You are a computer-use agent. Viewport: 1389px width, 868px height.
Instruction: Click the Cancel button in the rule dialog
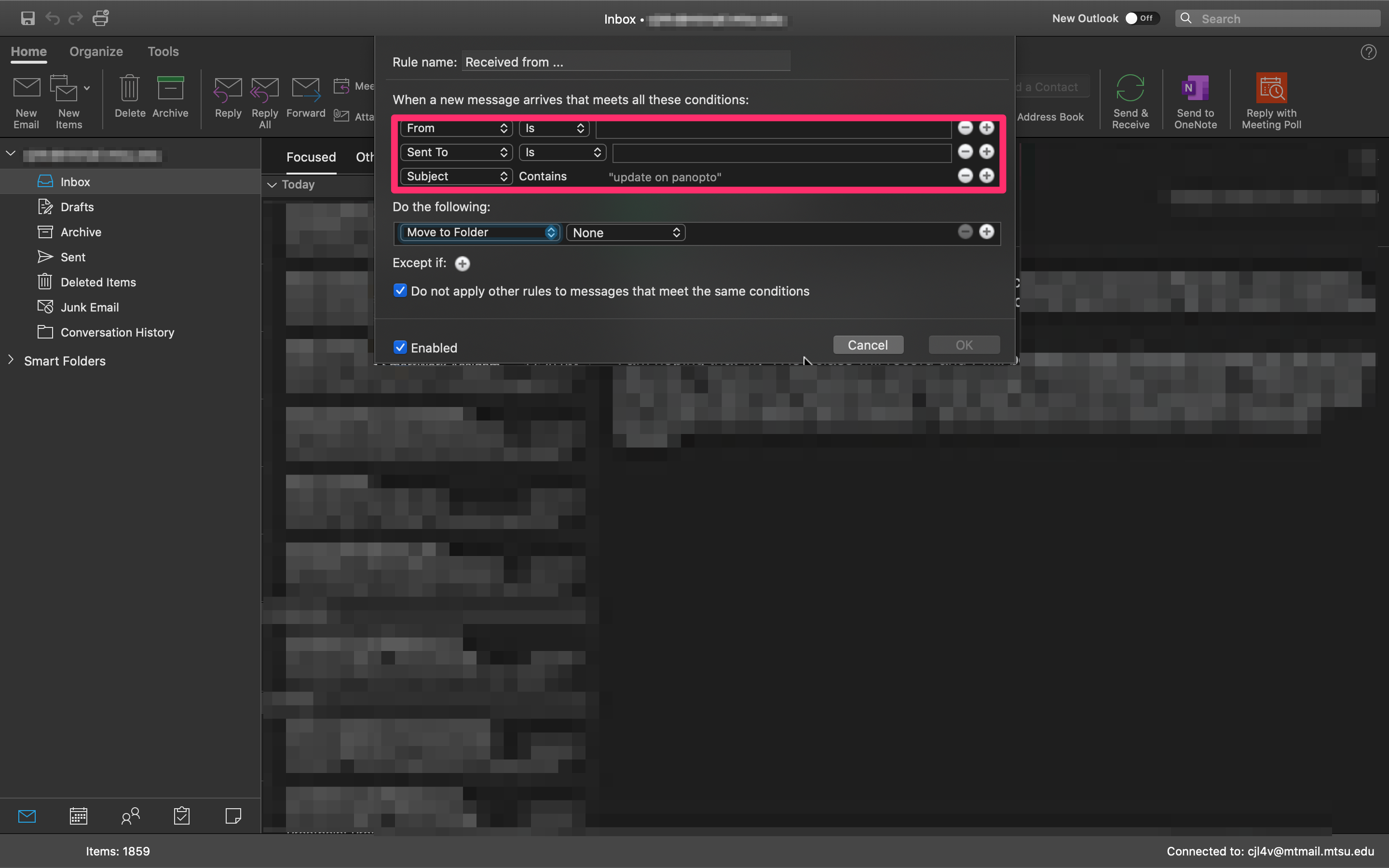click(x=868, y=345)
